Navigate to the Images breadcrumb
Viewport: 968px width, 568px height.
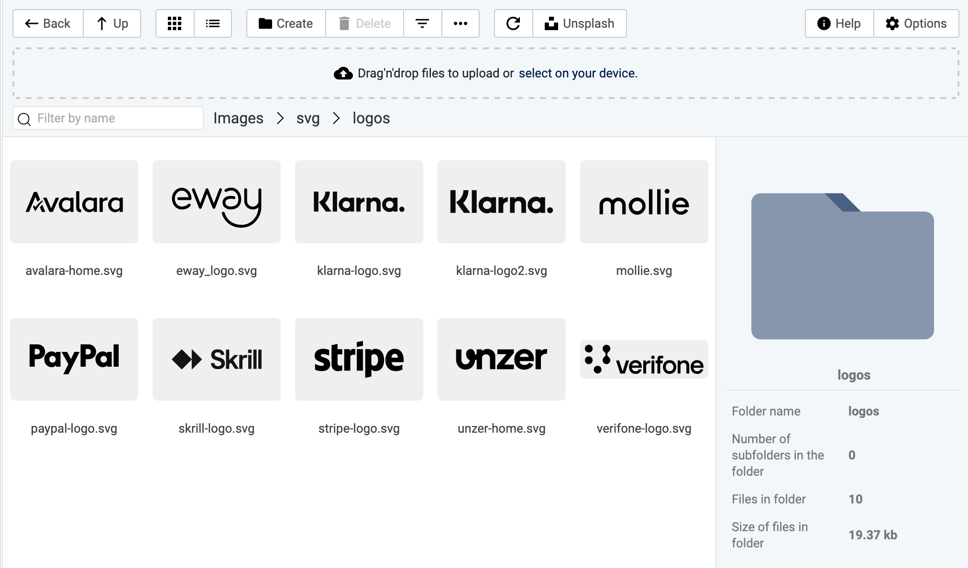238,118
